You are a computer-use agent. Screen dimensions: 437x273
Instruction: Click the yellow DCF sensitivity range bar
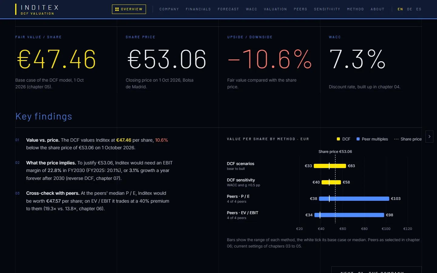331,182
